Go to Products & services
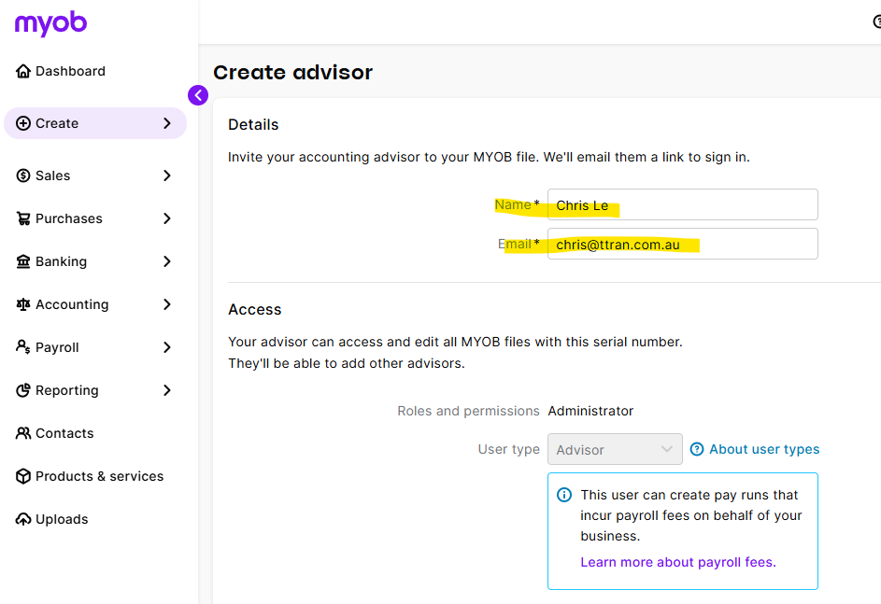 [x=99, y=476]
